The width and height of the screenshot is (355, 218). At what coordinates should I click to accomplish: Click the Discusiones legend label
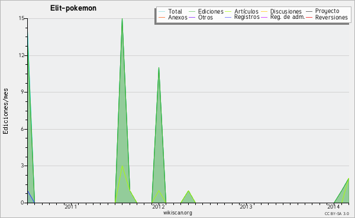(286, 11)
